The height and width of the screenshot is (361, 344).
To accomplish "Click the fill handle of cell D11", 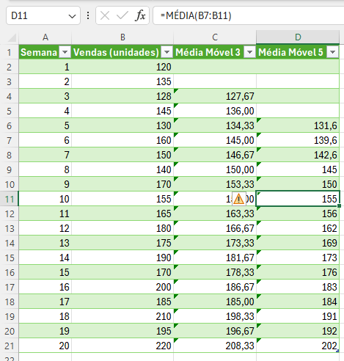I will (339, 205).
